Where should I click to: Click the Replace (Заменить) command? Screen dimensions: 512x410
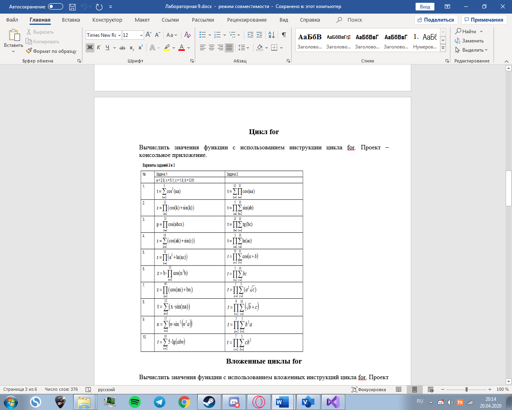(469, 41)
